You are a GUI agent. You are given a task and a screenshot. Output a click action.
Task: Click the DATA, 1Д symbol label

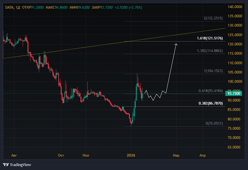click(13, 7)
